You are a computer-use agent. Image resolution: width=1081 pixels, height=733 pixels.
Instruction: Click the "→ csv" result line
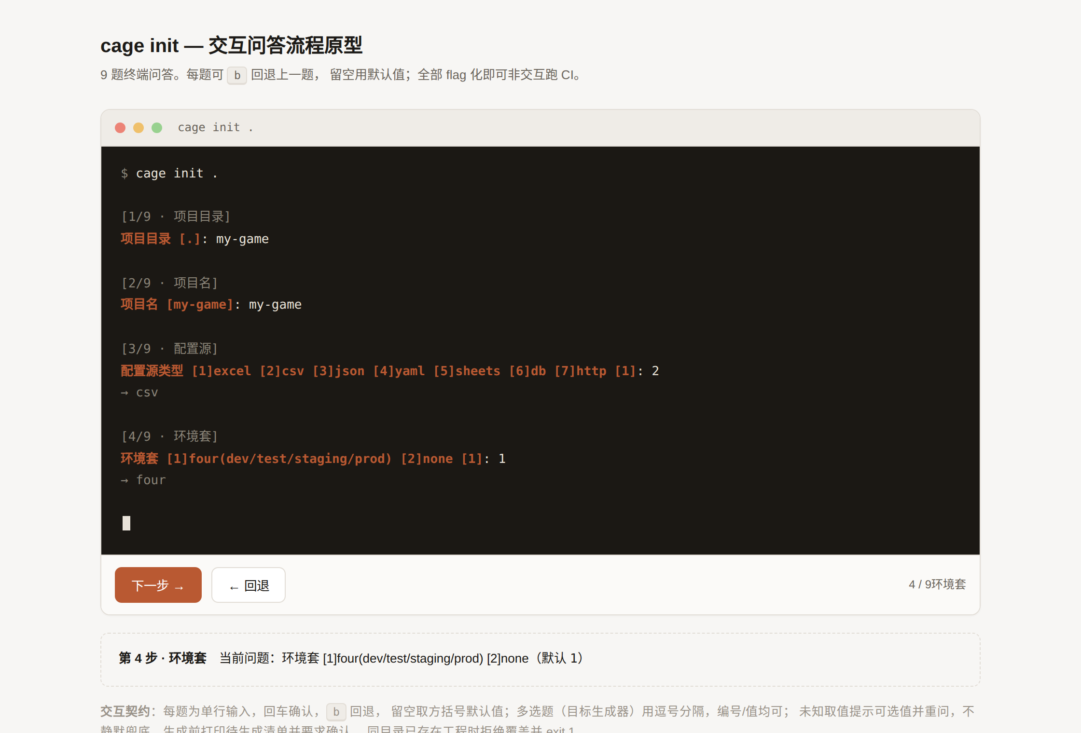pos(139,393)
